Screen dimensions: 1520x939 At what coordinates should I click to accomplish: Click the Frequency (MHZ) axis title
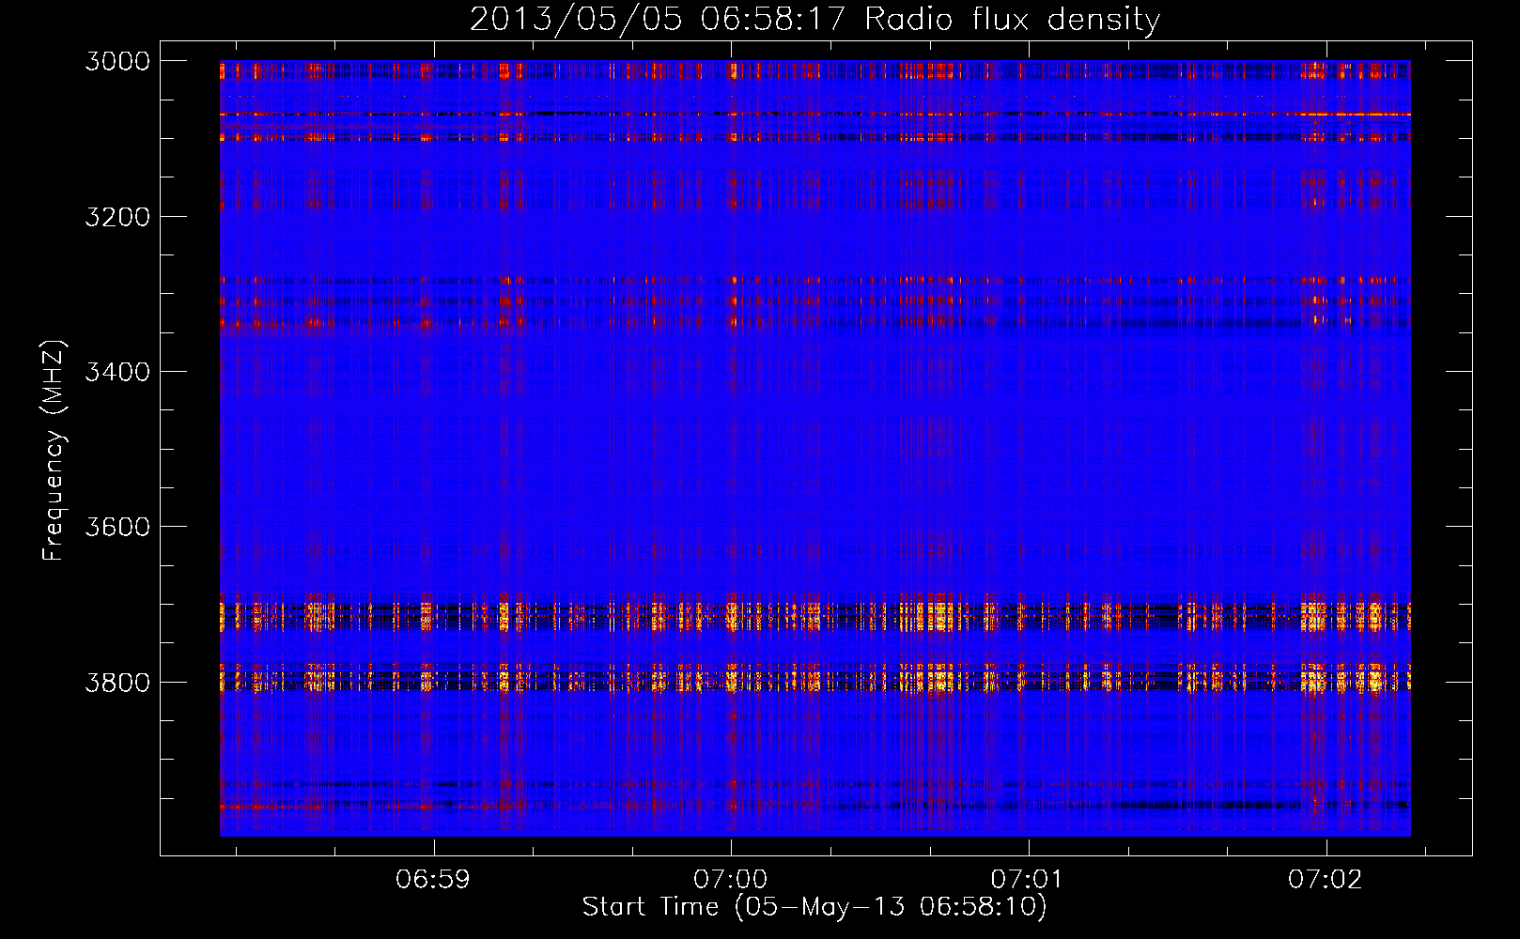(x=54, y=452)
